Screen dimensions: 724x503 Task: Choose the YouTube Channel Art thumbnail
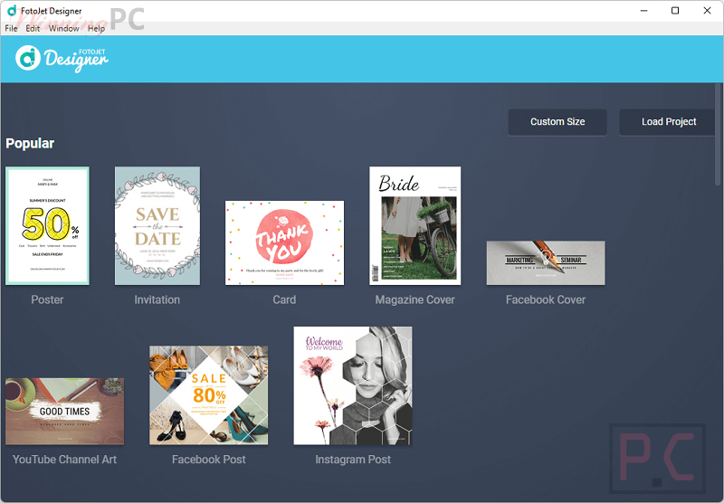click(x=64, y=411)
